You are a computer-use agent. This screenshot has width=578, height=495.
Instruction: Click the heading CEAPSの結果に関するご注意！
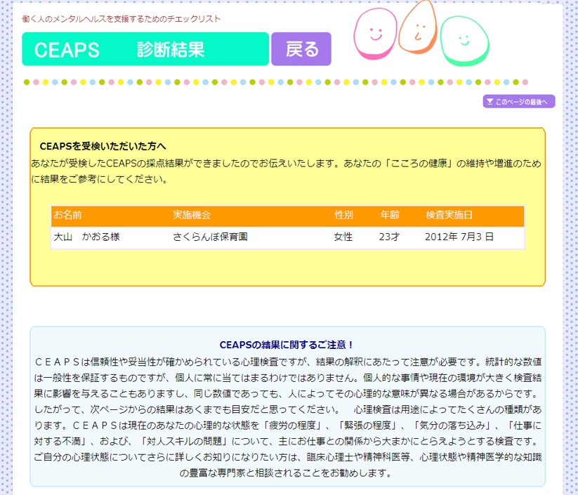click(287, 345)
